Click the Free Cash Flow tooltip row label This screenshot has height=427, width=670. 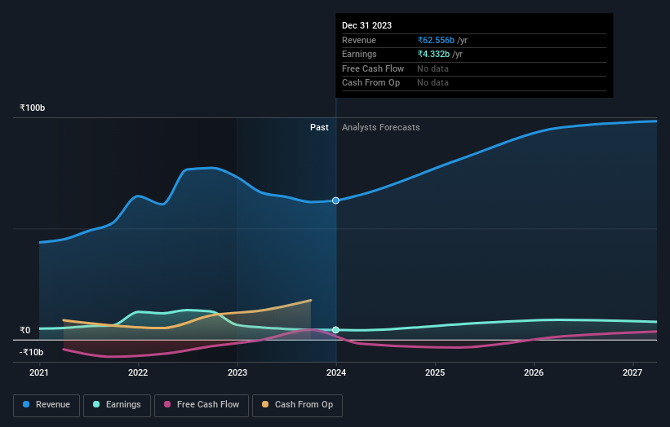coord(373,68)
